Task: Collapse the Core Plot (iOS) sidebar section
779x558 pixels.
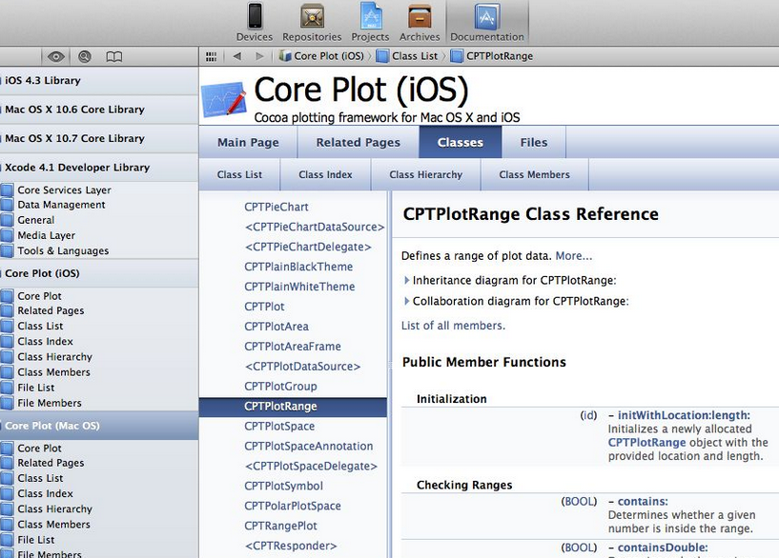Action: tap(99, 273)
